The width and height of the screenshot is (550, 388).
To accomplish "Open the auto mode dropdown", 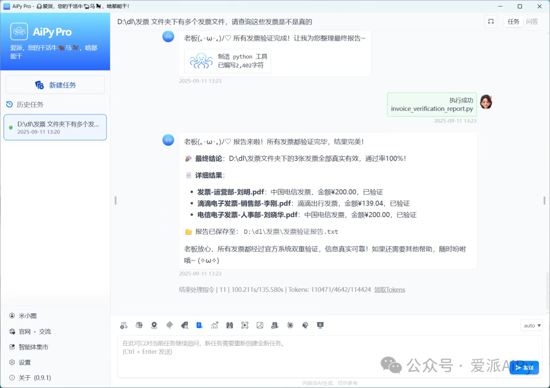I will pos(532,325).
